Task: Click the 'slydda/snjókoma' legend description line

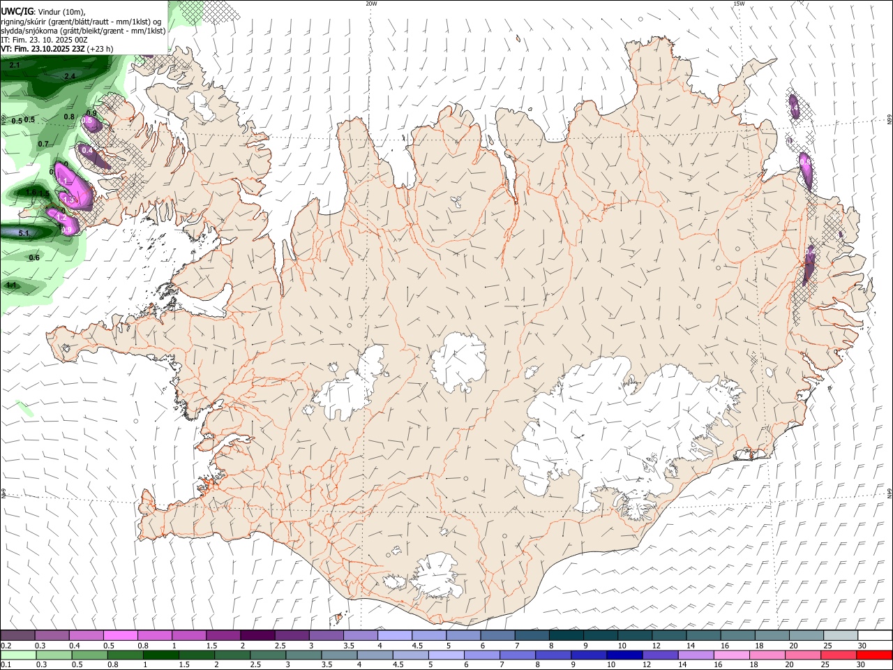Action: [x=83, y=31]
